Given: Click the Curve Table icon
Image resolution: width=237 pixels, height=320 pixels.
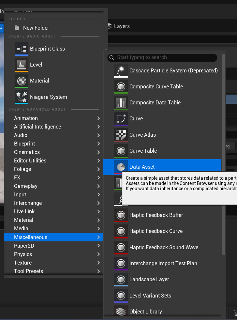Looking at the screenshot, I should 121,151.
